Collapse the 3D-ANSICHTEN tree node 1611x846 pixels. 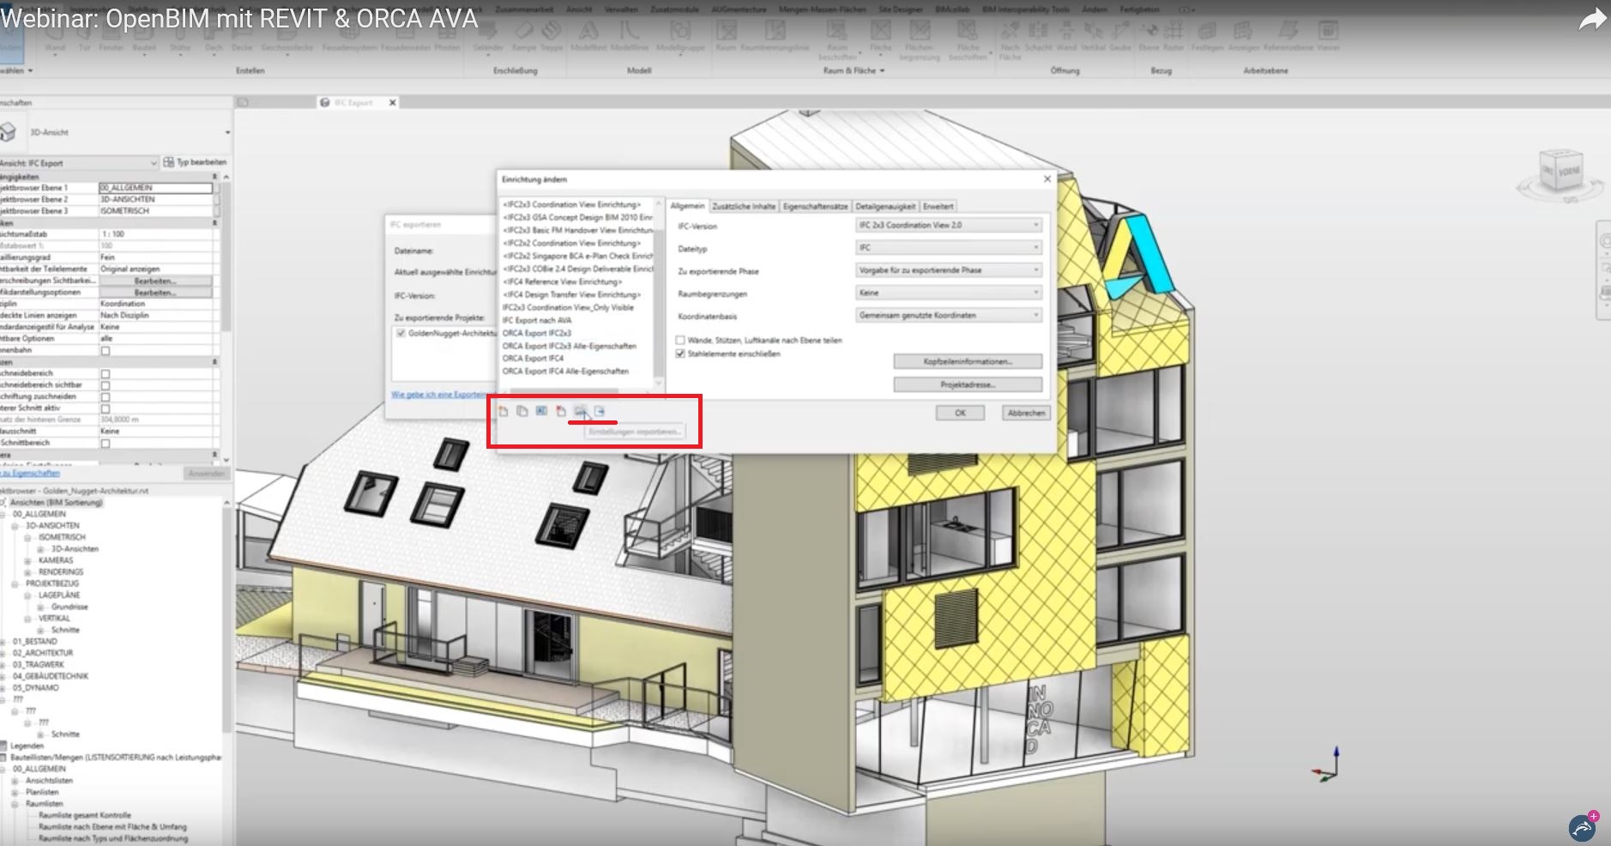click(15, 525)
